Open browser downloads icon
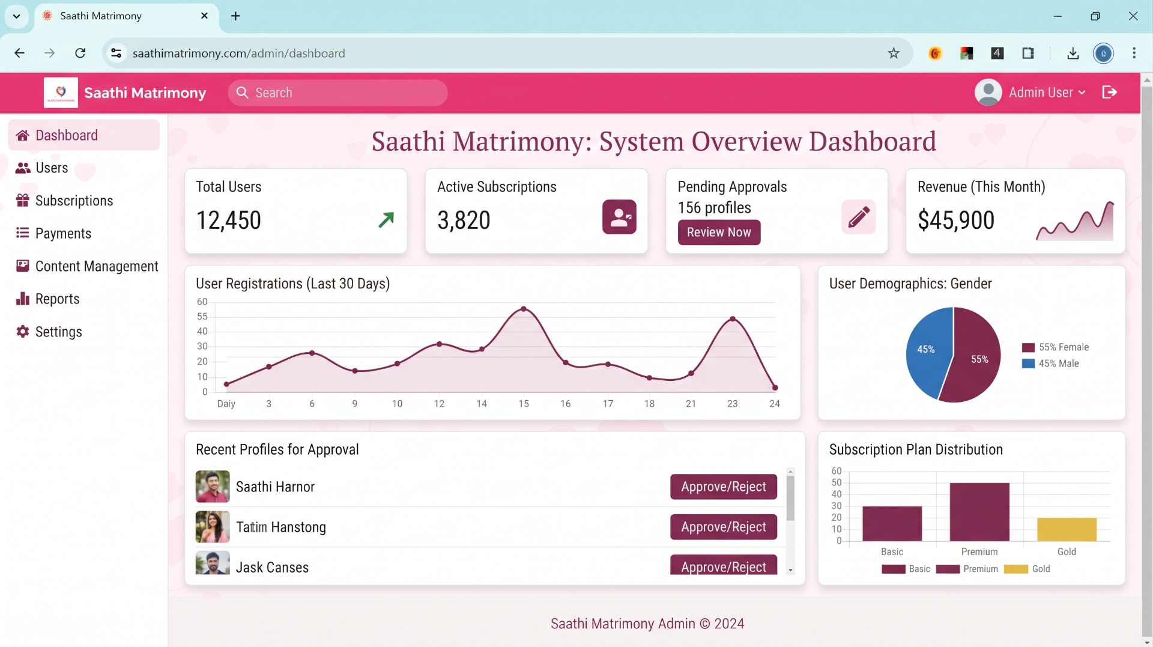 1073,53
